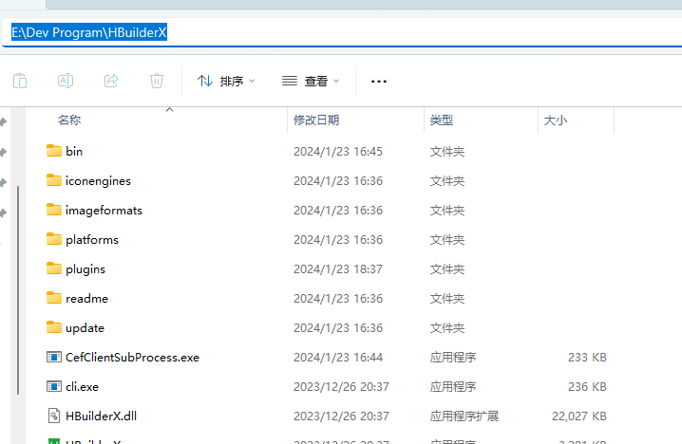The image size is (682, 444).
Task: Click the 236 KB size value
Action: pyautogui.click(x=587, y=387)
